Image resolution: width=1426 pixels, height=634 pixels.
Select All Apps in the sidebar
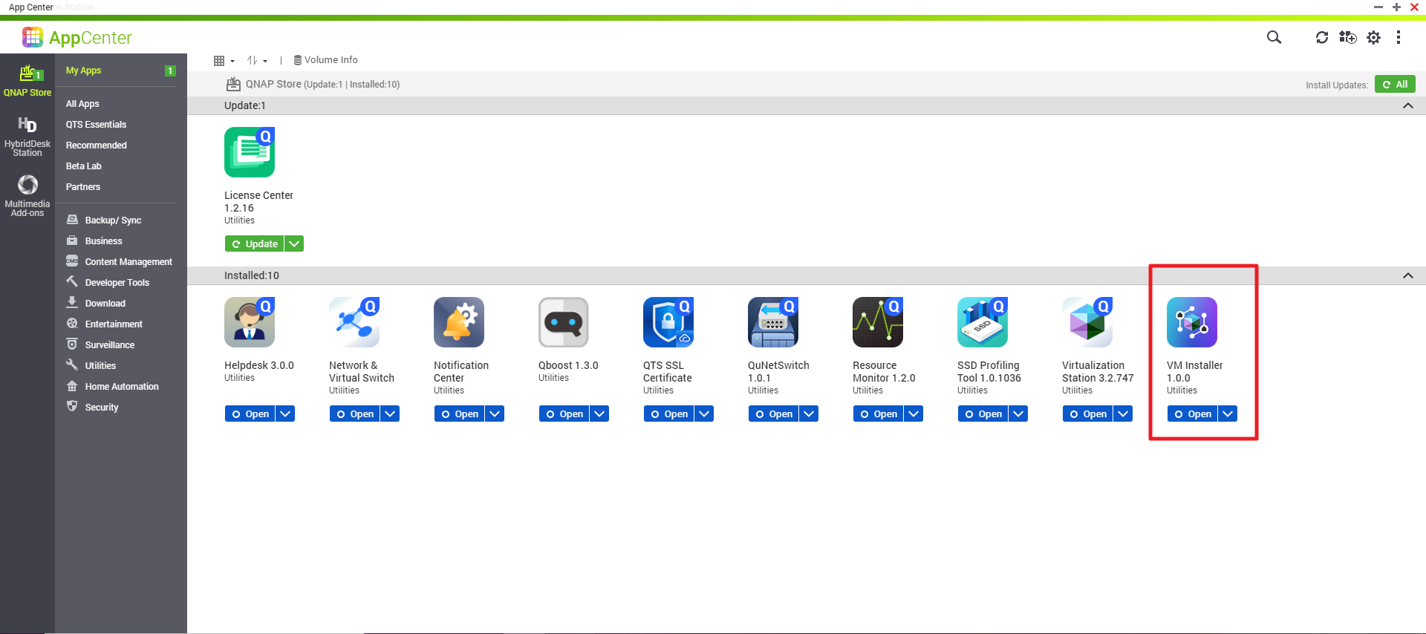82,104
